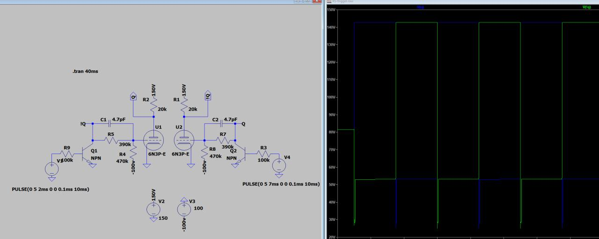Viewport: 599px width, 239px height.
Task: Click the 4.7pF value of C2
Action: [x=231, y=119]
